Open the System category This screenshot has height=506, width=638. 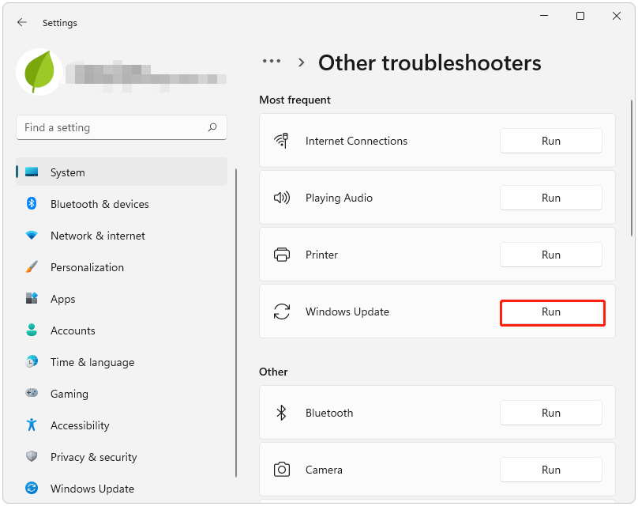point(122,172)
